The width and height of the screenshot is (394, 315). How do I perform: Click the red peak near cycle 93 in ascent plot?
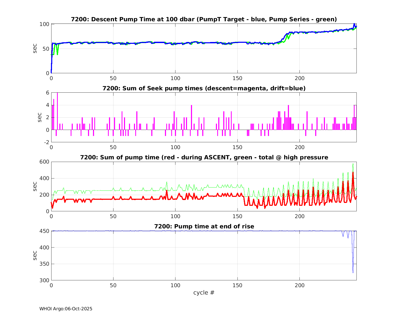click(167, 191)
